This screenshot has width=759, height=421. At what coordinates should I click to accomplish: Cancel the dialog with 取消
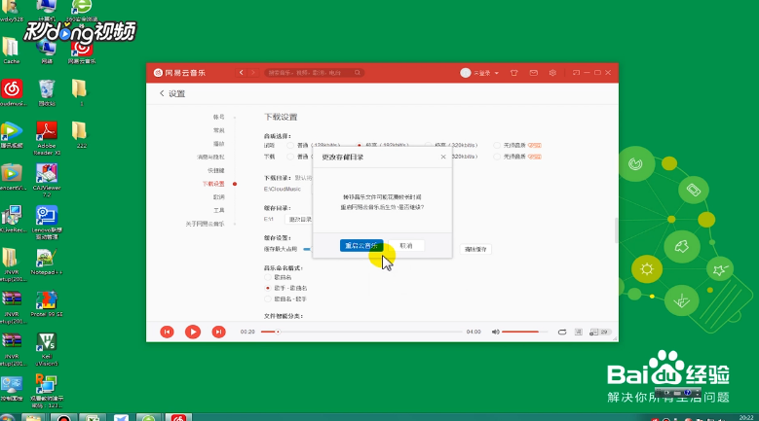[406, 245]
